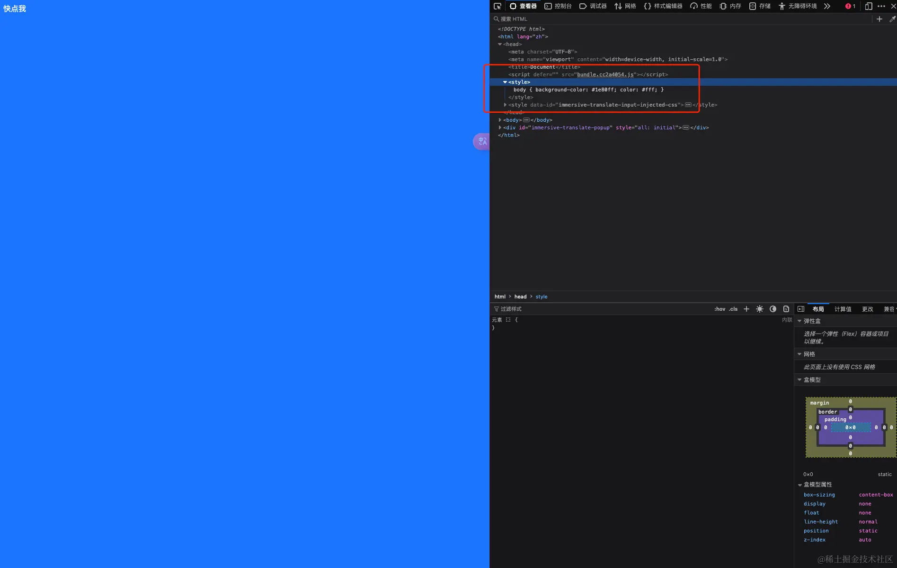Select the body background-color CSS text line
This screenshot has width=897, height=568.
[588, 90]
